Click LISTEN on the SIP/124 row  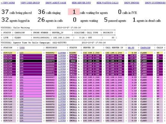[x=62, y=120]
